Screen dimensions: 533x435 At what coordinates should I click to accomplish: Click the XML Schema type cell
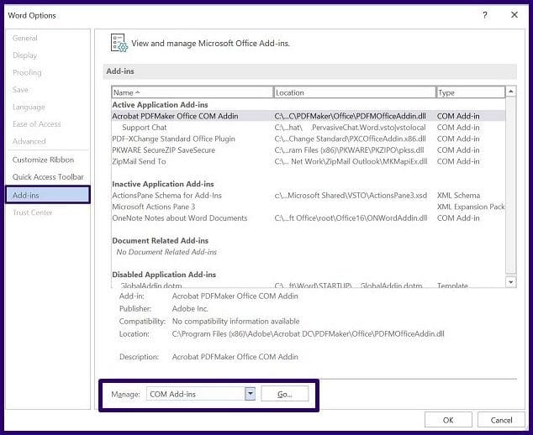click(x=458, y=196)
